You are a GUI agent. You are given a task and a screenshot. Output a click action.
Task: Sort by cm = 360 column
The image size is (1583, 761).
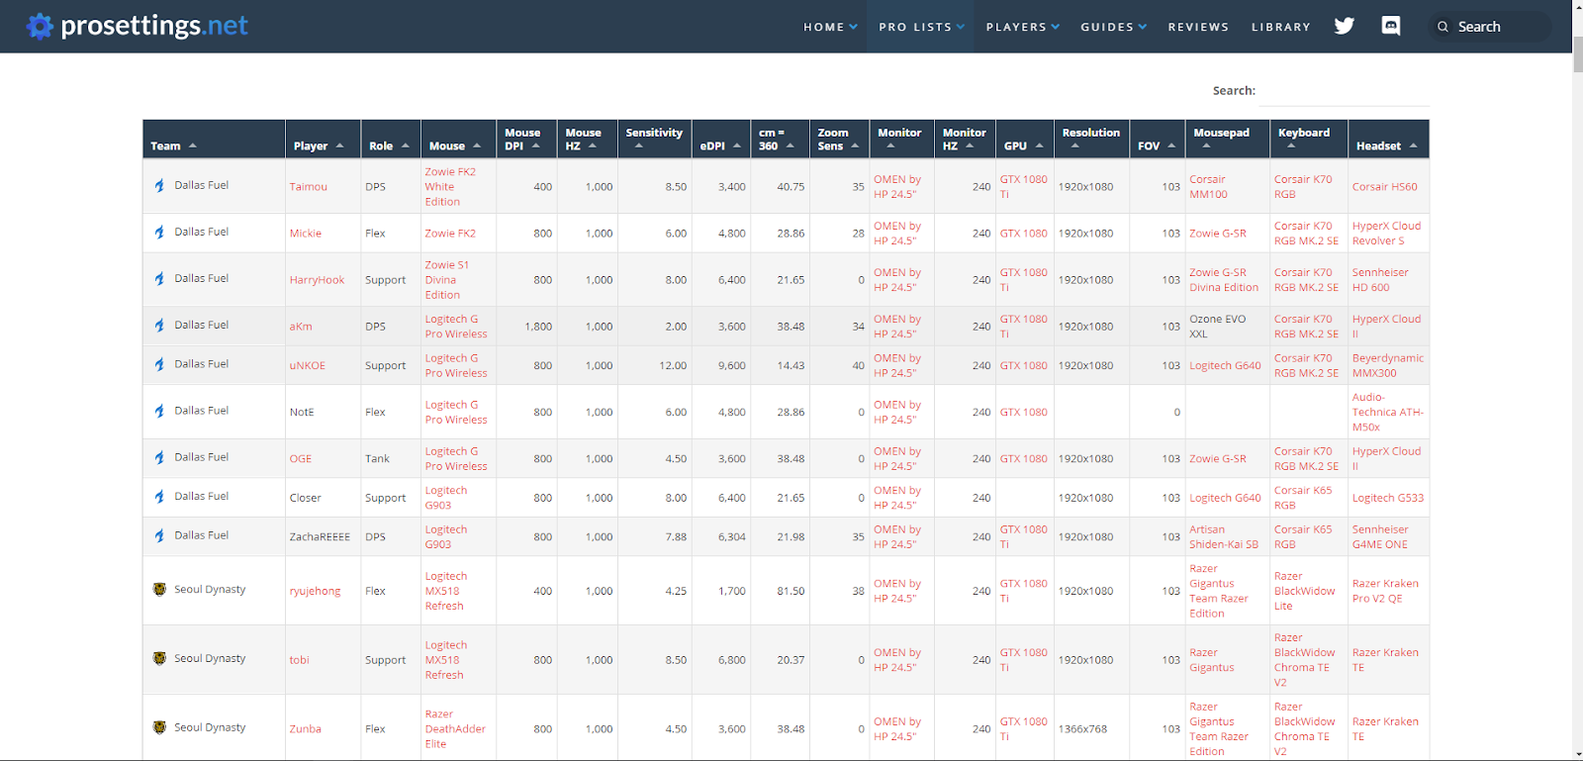pos(780,140)
